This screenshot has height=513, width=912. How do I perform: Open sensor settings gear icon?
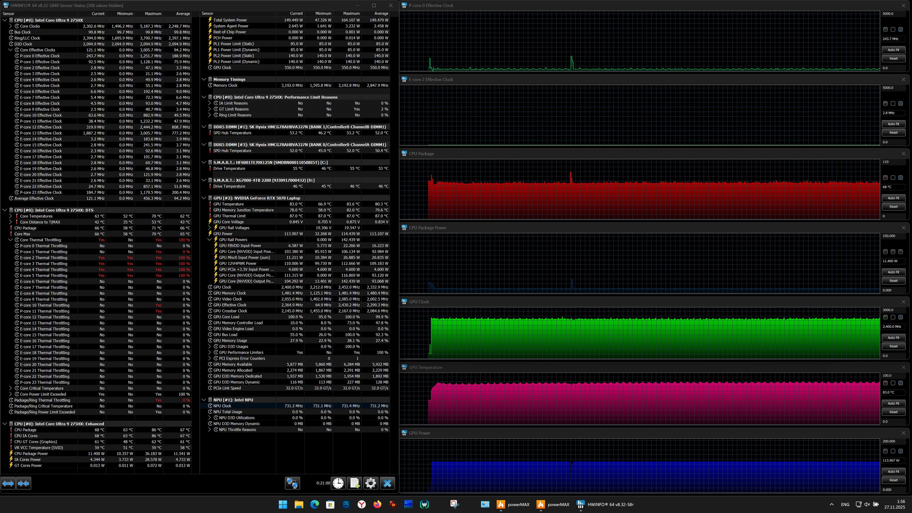tap(371, 483)
